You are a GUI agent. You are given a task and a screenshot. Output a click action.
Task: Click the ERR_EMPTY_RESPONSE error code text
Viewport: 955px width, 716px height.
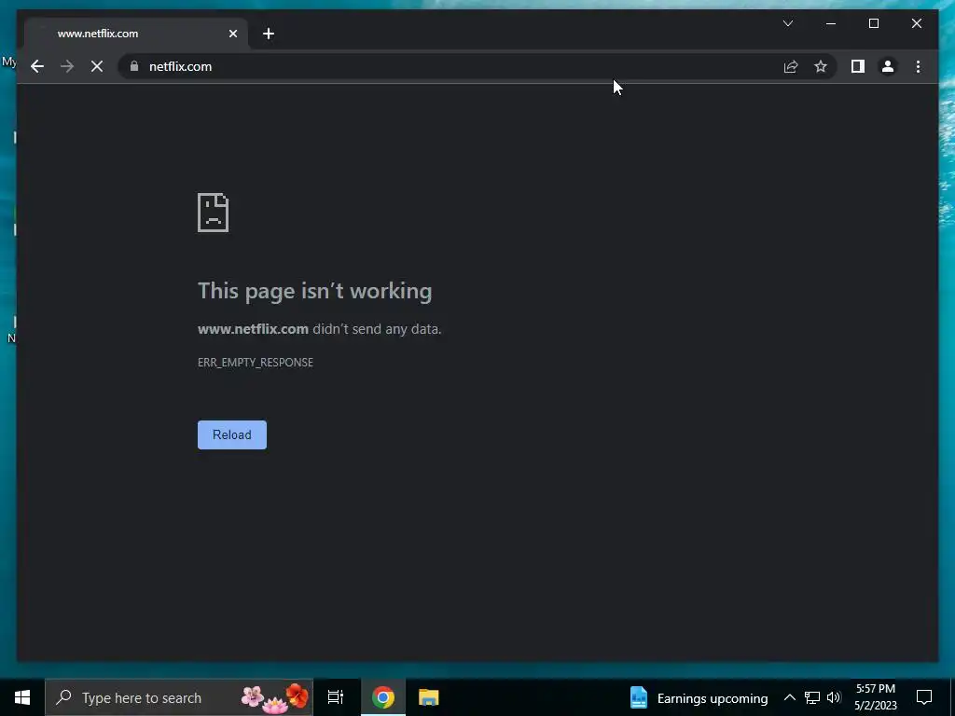(x=256, y=363)
